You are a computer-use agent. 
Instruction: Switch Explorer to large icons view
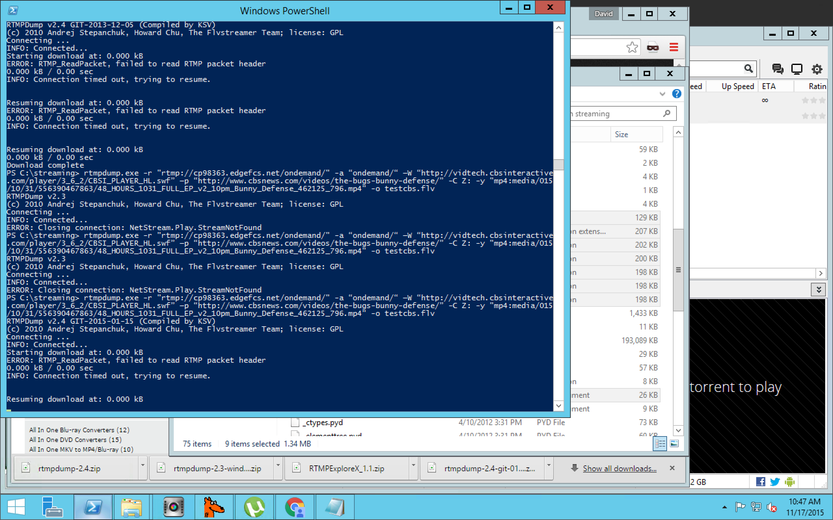pos(674,444)
